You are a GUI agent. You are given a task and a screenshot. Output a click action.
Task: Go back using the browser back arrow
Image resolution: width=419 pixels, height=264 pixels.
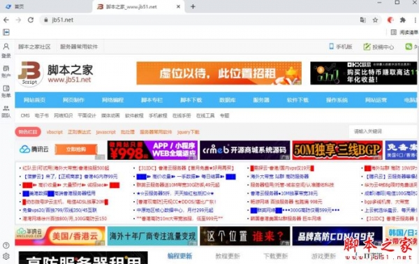(x=6, y=20)
